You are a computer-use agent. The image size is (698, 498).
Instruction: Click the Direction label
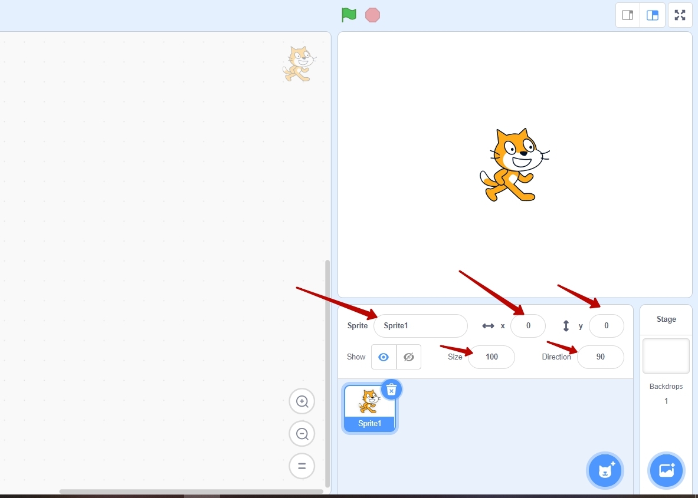click(556, 357)
